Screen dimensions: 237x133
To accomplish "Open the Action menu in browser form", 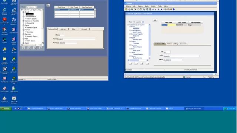I will (128, 6).
